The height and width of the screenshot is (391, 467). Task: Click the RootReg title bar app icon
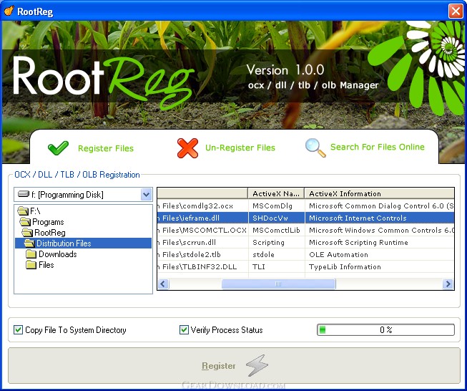9,11
